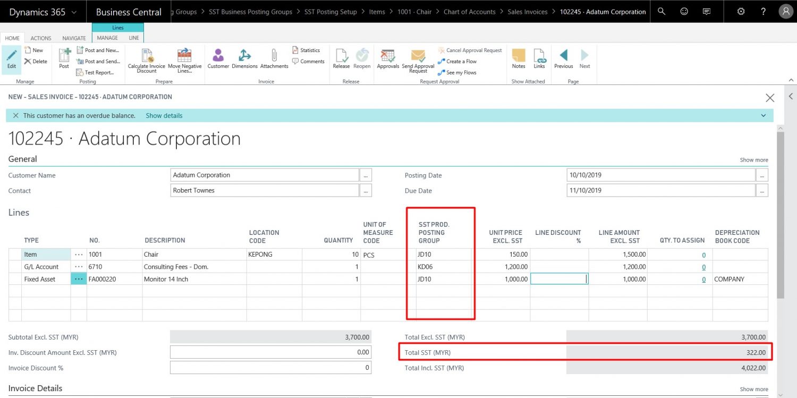Viewport: 797px width, 398px height.
Task: Switch to the MANAGE lines tab
Action: tap(107, 38)
